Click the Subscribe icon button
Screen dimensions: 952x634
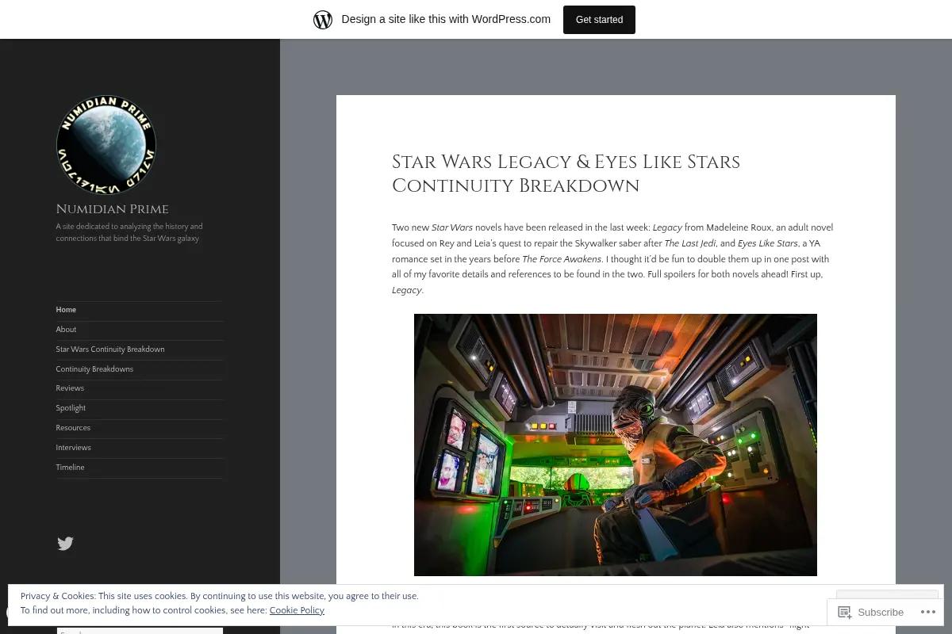click(871, 612)
